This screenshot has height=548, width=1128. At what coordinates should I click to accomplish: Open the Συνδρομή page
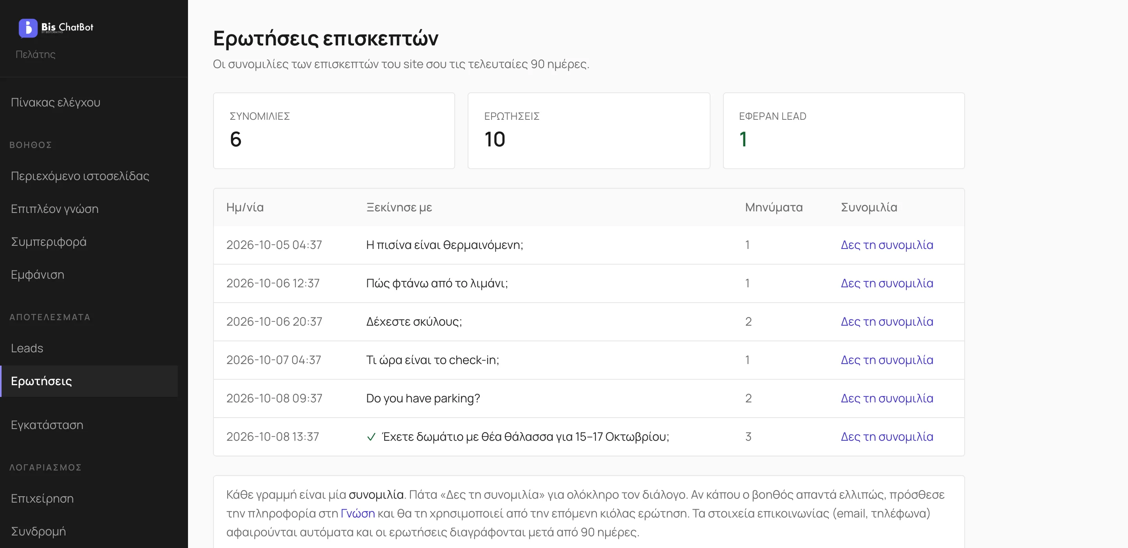pyautogui.click(x=38, y=532)
